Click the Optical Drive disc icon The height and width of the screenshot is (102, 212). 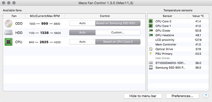point(151,49)
